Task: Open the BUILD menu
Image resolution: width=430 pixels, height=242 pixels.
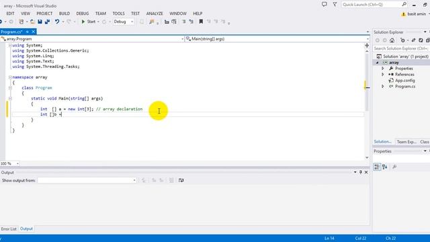Action: tap(64, 13)
